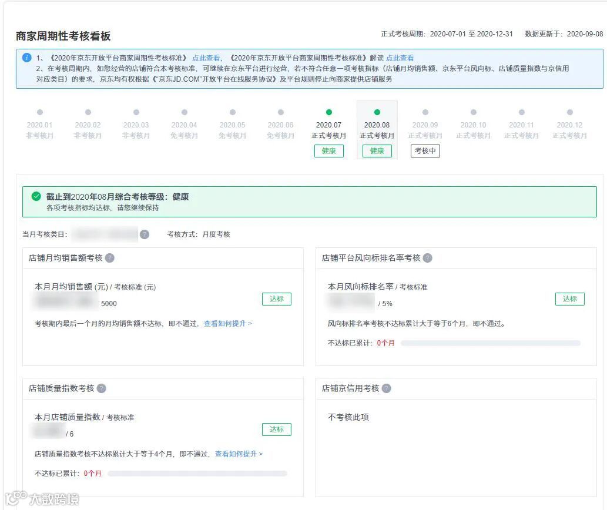Open help icon beside 店铺质量指数考核
Image resolution: width=607 pixels, height=510 pixels.
[x=102, y=388]
